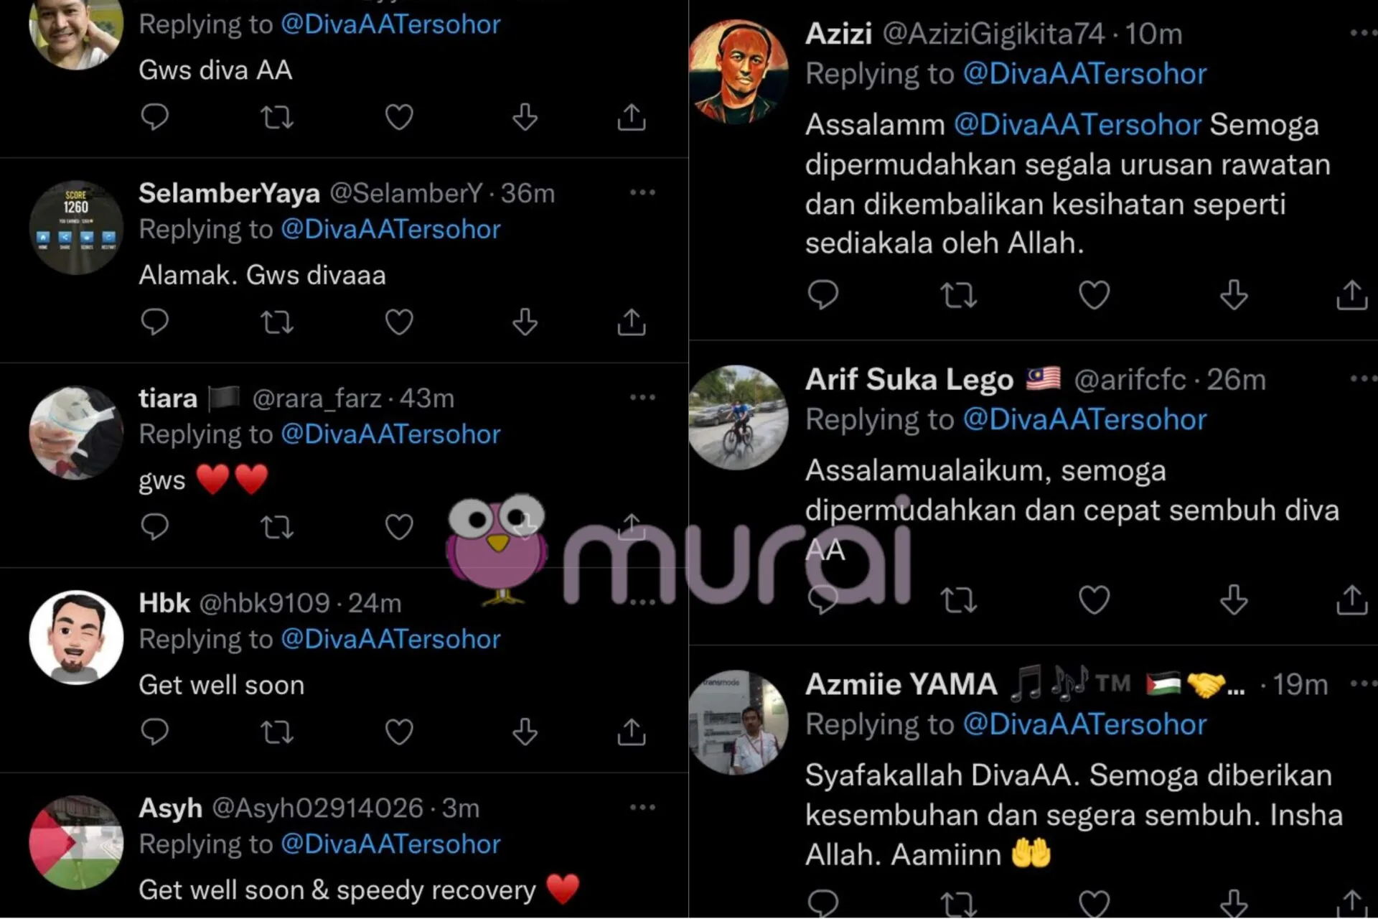Screen dimensions: 1378x919
Task: Retweet the 'Gws diva AA' reply
Action: 277,117
